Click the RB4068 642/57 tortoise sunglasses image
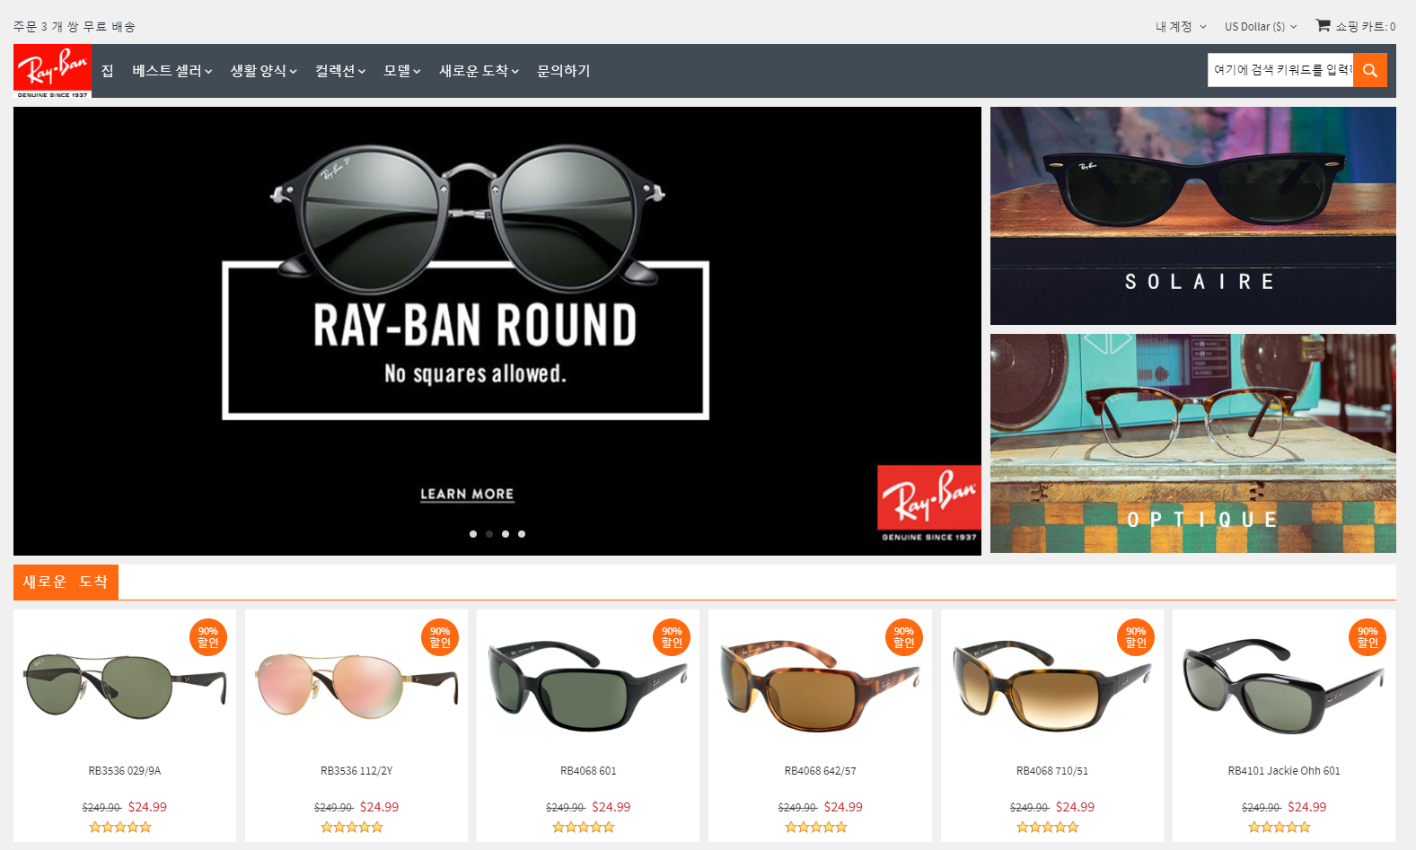This screenshot has height=850, width=1416. pos(821,687)
